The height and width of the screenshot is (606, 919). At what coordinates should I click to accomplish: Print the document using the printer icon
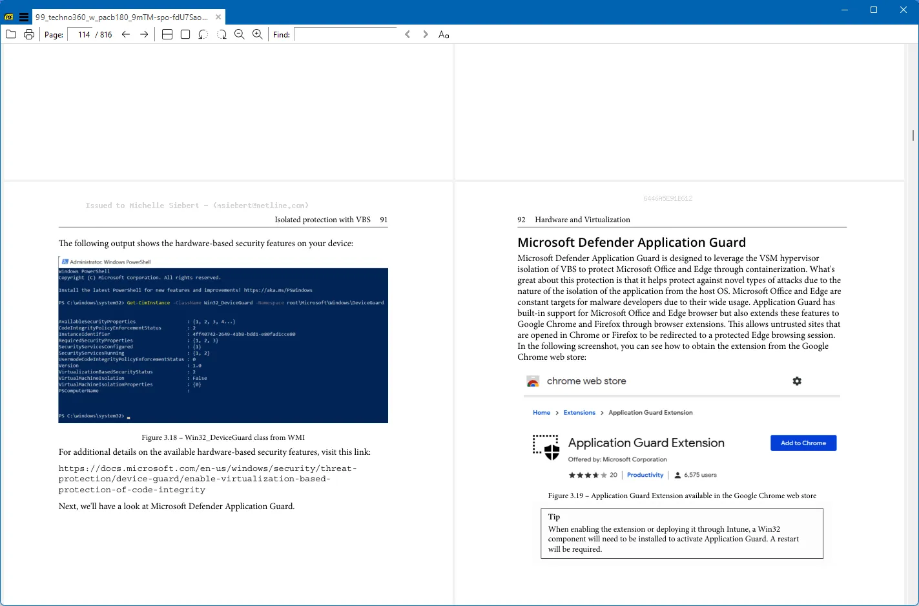29,34
